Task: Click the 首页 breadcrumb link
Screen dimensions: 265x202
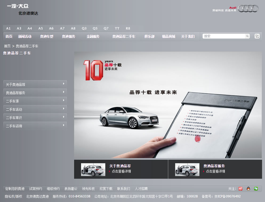Action: [7, 46]
